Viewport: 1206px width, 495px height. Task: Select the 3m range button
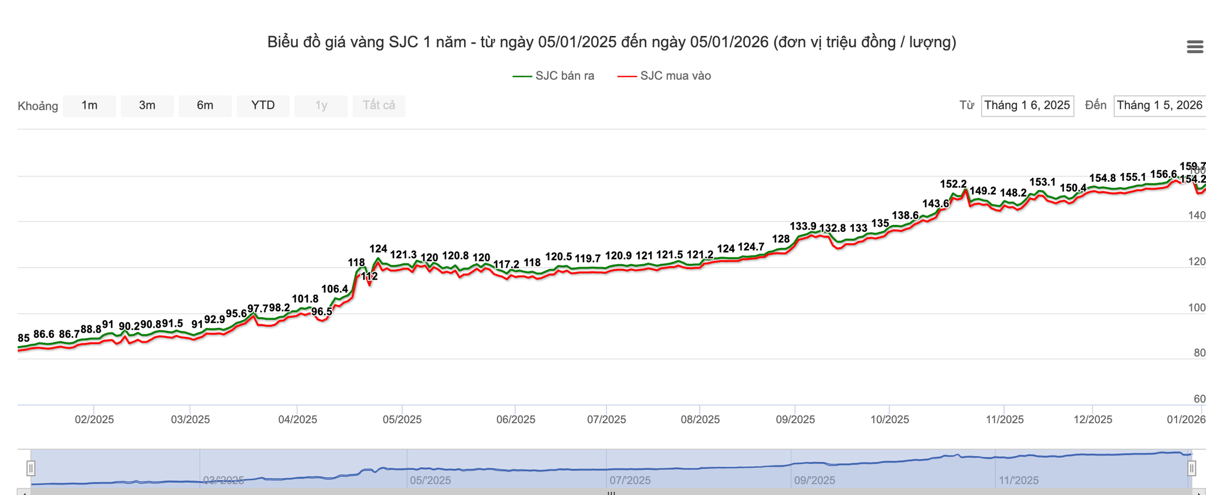point(147,106)
